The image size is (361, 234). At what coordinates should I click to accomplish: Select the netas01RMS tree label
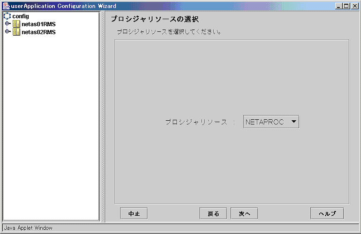[38, 24]
